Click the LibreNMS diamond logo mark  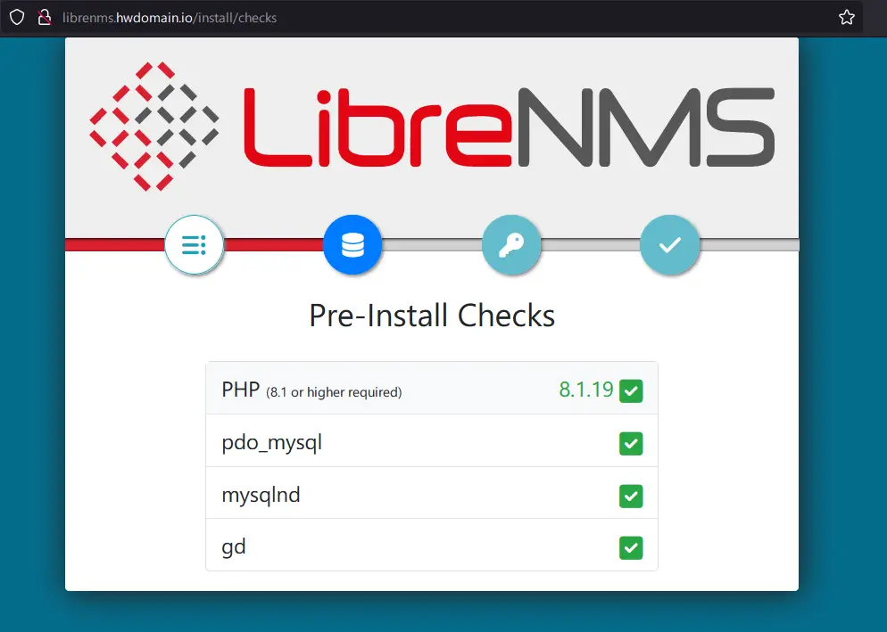(153, 127)
